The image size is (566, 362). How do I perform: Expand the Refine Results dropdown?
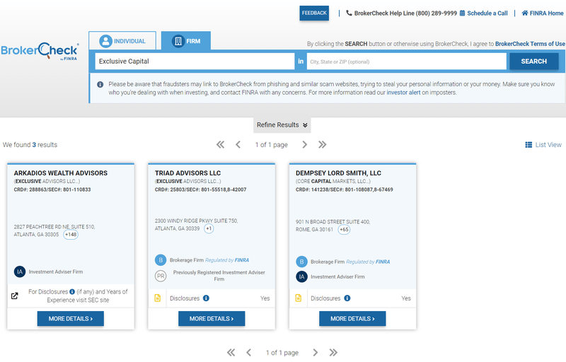point(282,124)
